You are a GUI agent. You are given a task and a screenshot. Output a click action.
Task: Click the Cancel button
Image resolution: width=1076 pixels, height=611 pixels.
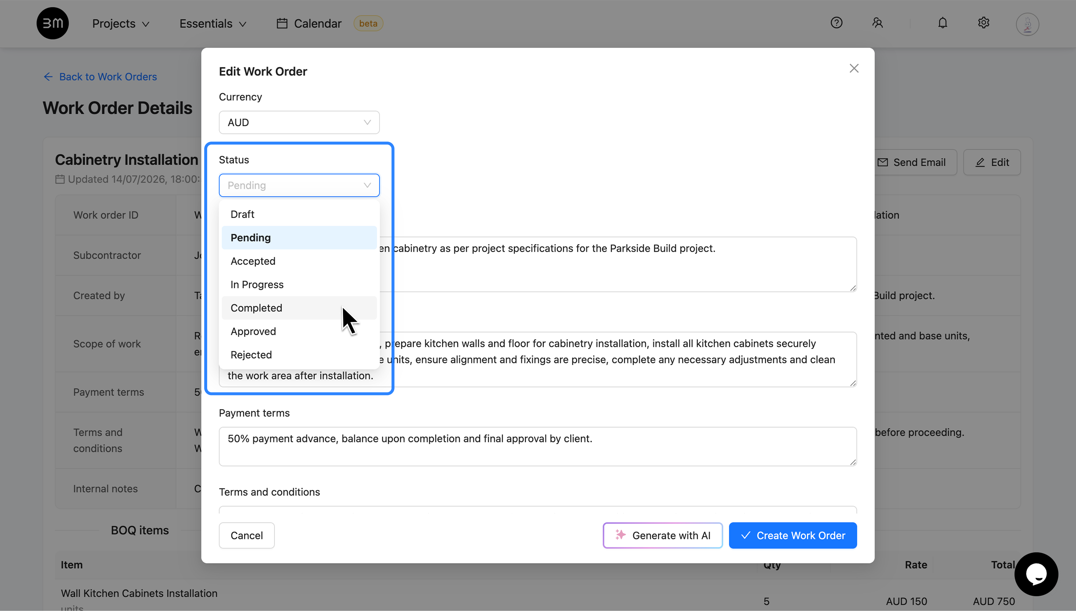pyautogui.click(x=247, y=536)
